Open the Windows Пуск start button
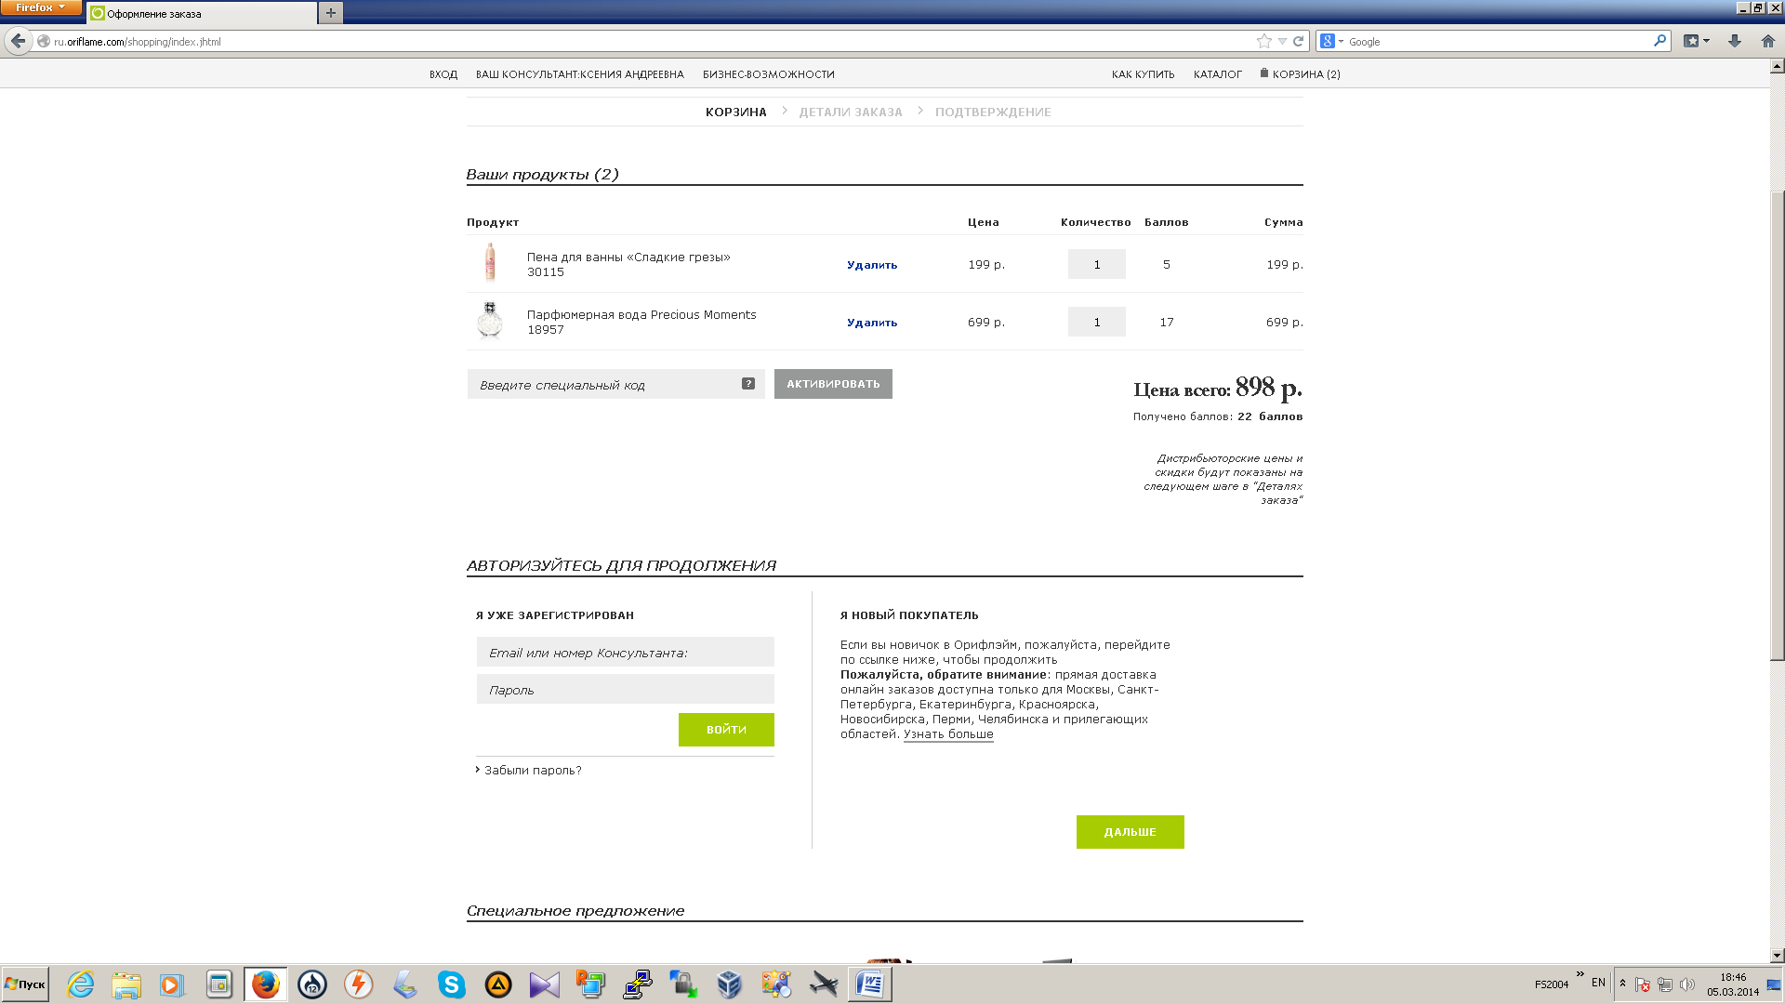 tap(25, 984)
